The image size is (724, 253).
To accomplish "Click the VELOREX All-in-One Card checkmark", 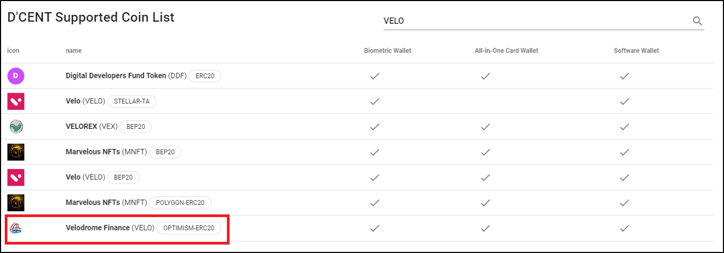I will pyautogui.click(x=485, y=127).
